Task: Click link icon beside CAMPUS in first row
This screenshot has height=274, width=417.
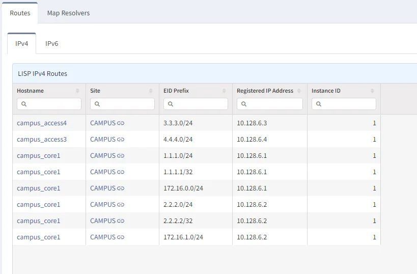Action: tap(121, 123)
